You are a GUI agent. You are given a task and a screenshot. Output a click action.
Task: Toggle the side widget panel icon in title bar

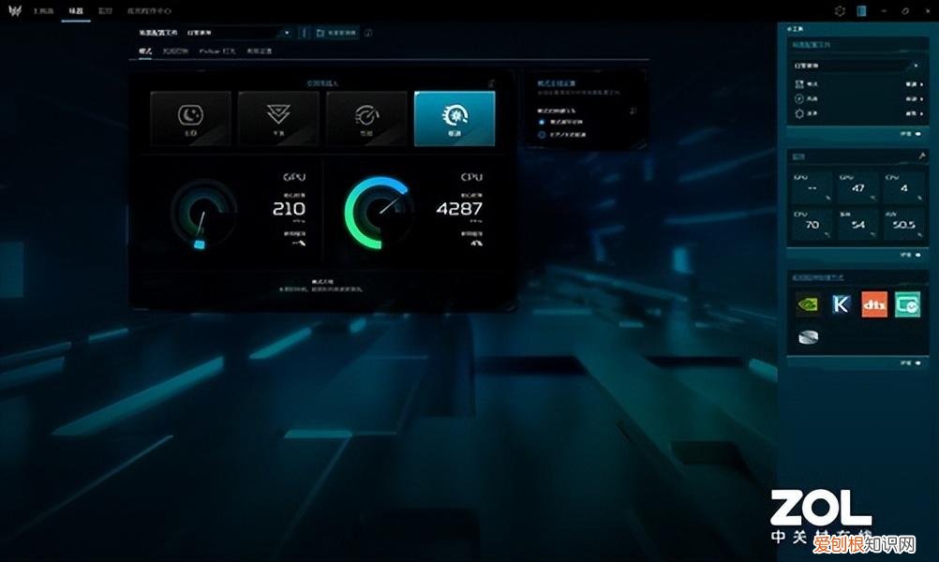click(x=861, y=11)
